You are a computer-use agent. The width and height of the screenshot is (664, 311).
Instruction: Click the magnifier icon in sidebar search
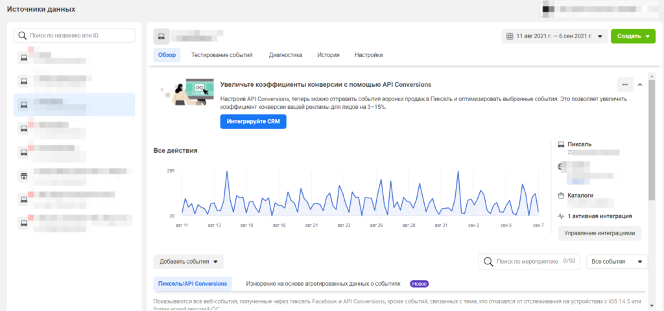23,36
